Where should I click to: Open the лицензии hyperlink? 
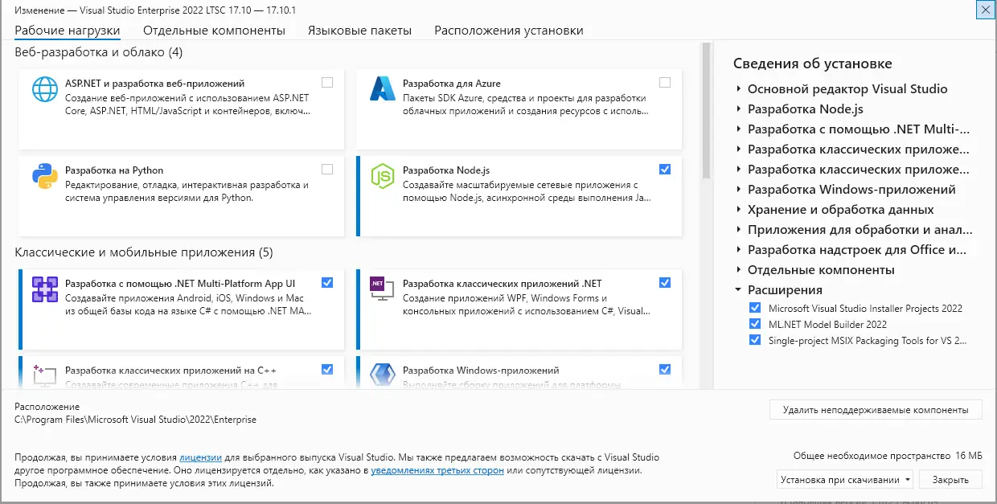pyautogui.click(x=201, y=457)
